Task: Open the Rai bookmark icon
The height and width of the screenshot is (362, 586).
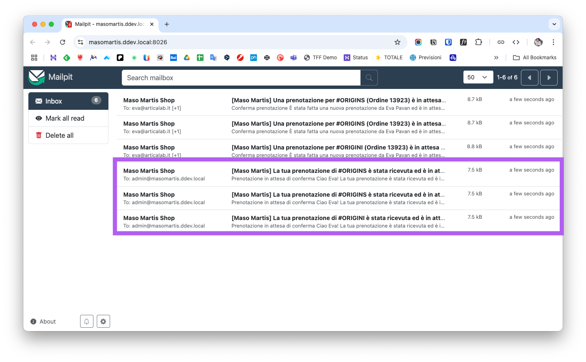Action: pos(174,58)
